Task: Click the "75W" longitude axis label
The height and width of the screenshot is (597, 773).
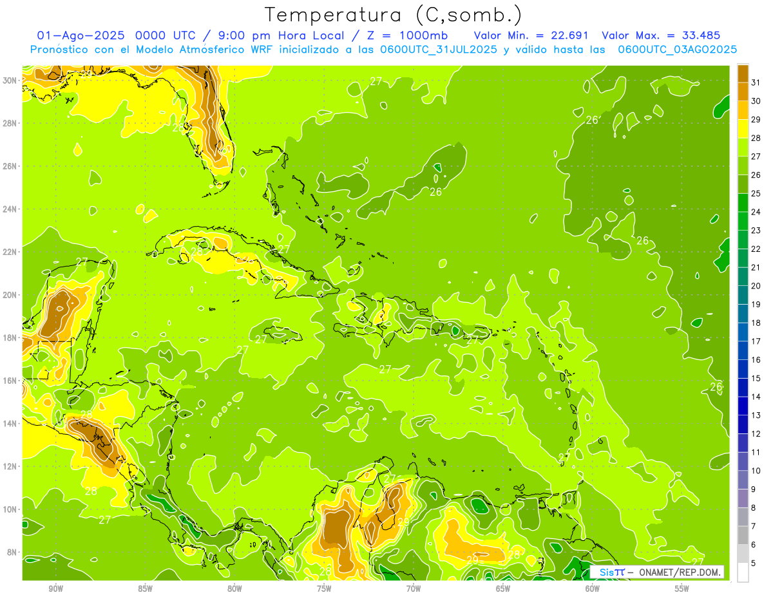Action: (x=324, y=589)
